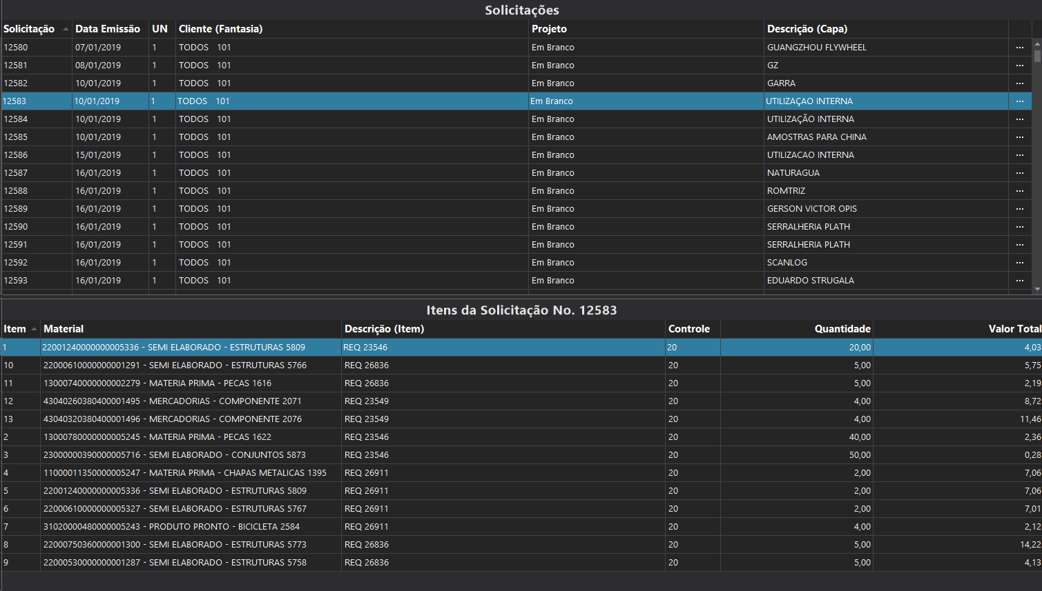Sort items by the Item column header

coord(21,329)
